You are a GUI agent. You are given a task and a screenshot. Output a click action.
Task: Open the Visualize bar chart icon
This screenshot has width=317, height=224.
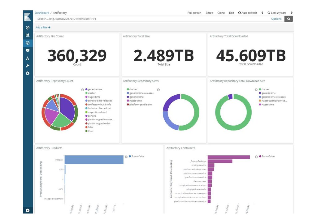pyautogui.click(x=28, y=35)
